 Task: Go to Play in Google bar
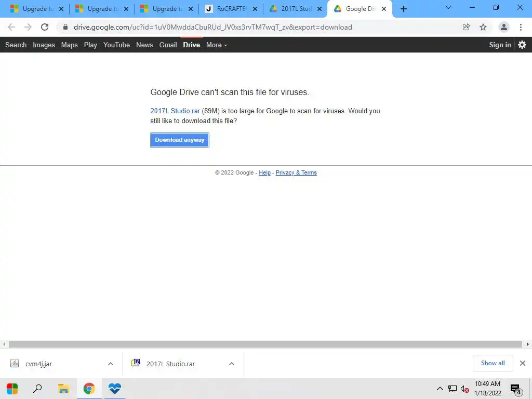tap(90, 45)
